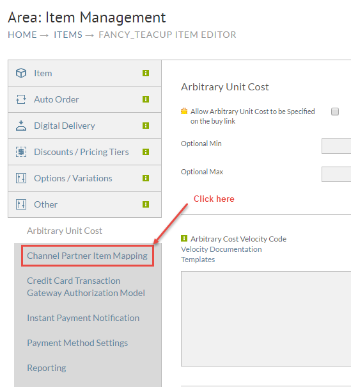The height and width of the screenshot is (387, 351).
Task: Click into the Optional Min field
Action: [336, 146]
